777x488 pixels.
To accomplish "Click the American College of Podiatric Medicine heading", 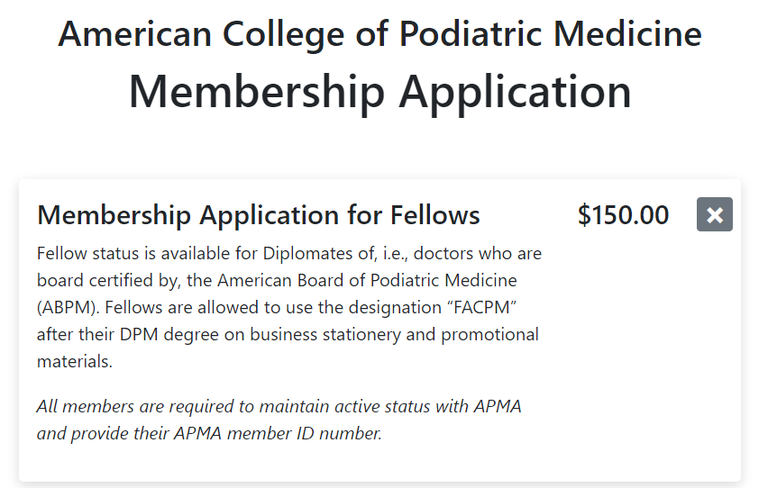I will click(379, 34).
